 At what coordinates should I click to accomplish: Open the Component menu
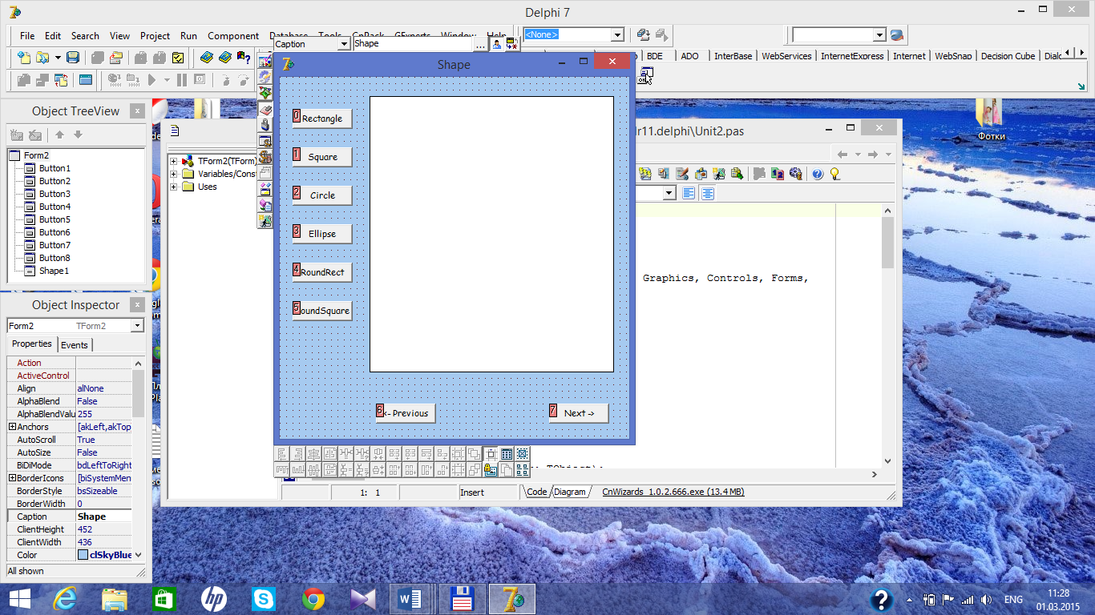(x=233, y=35)
